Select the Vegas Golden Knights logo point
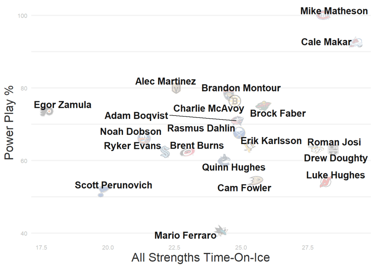This screenshot has width=375, height=268. click(x=177, y=88)
